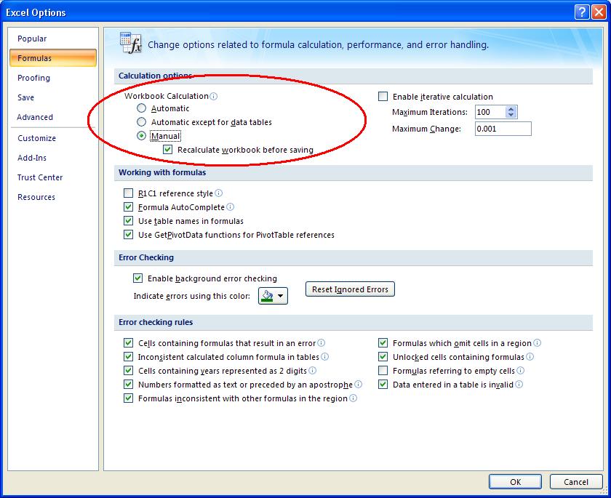This screenshot has height=498, width=611.
Task: Decrease Maximum Iterations with down arrow
Action: click(x=511, y=115)
